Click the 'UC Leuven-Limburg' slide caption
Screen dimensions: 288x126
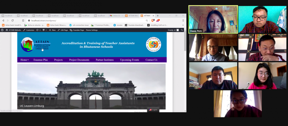[32, 106]
